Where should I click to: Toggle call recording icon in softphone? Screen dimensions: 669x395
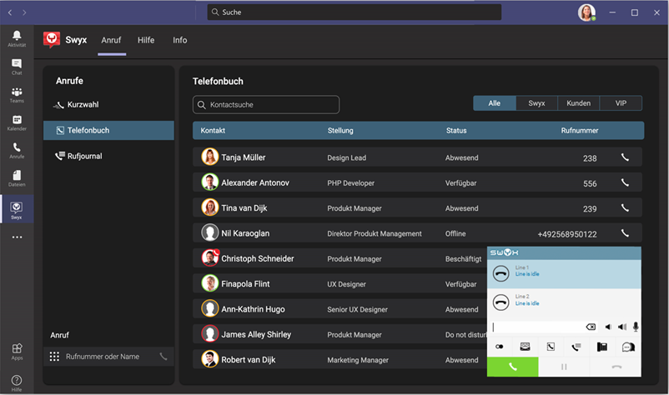click(x=499, y=347)
